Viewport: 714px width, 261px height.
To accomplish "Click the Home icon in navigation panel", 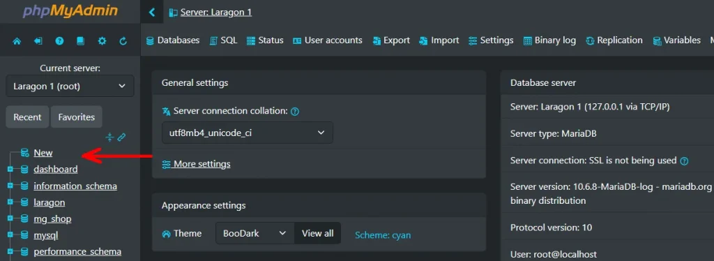I will point(17,41).
